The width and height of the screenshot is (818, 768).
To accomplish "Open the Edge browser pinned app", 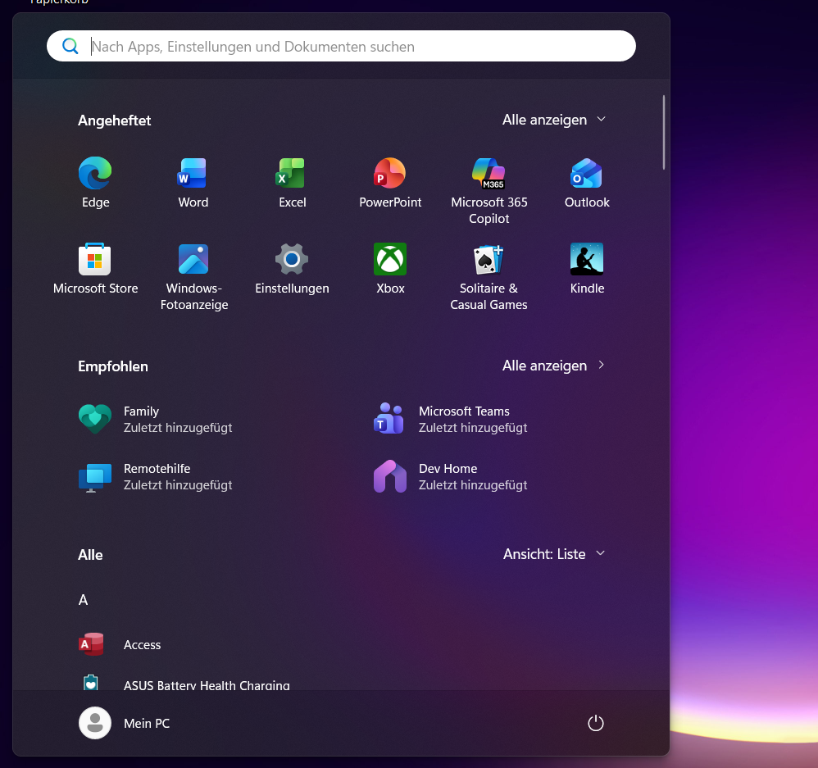I will point(95,183).
